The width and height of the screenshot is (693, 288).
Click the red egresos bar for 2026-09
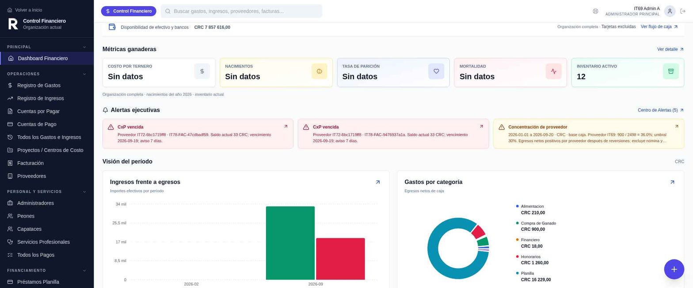coord(340,259)
